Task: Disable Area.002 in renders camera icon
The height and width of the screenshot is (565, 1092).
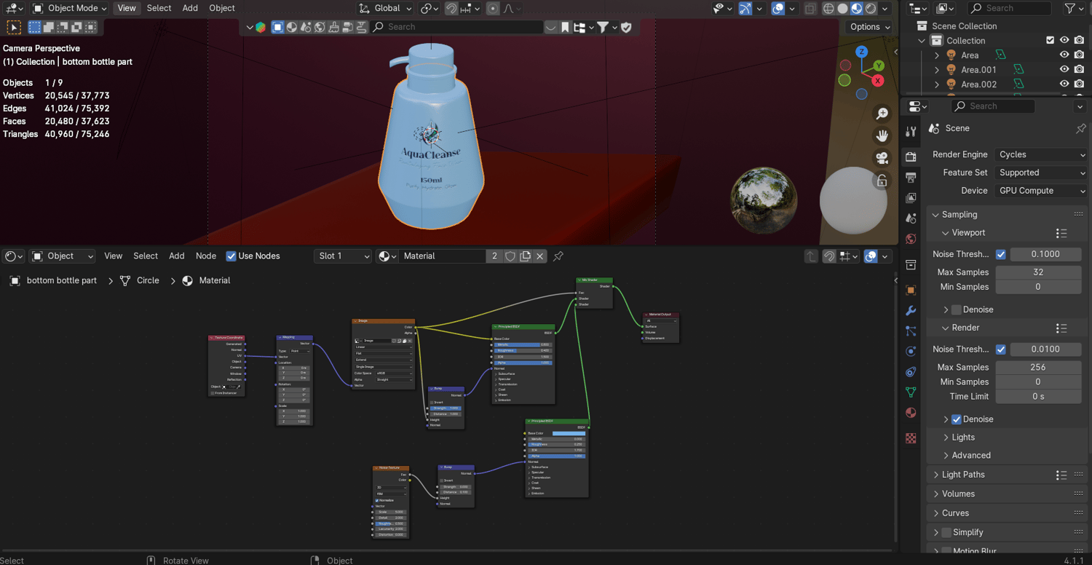Action: pos(1079,84)
